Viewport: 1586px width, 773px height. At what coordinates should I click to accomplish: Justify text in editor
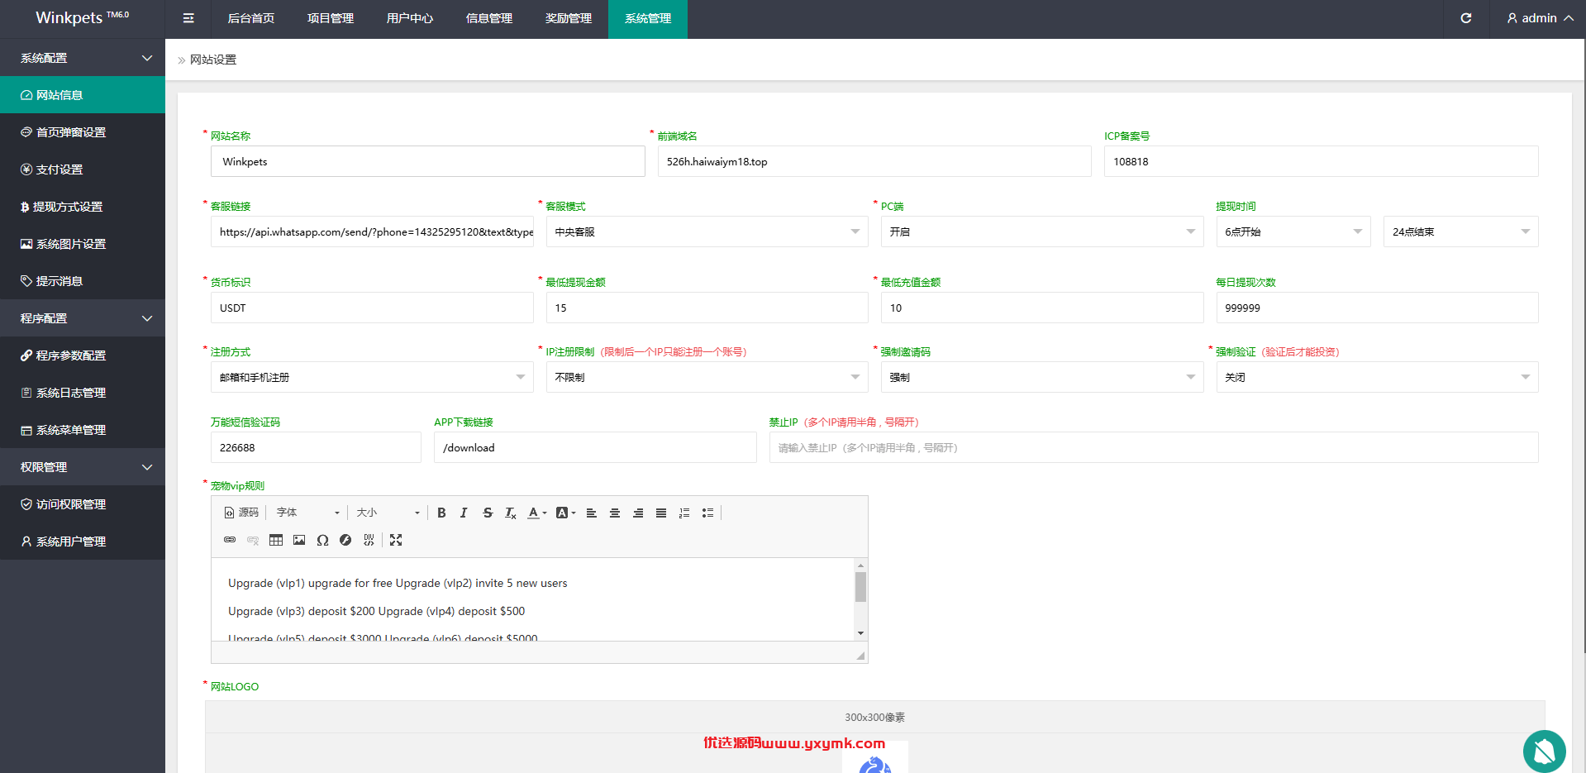661,513
